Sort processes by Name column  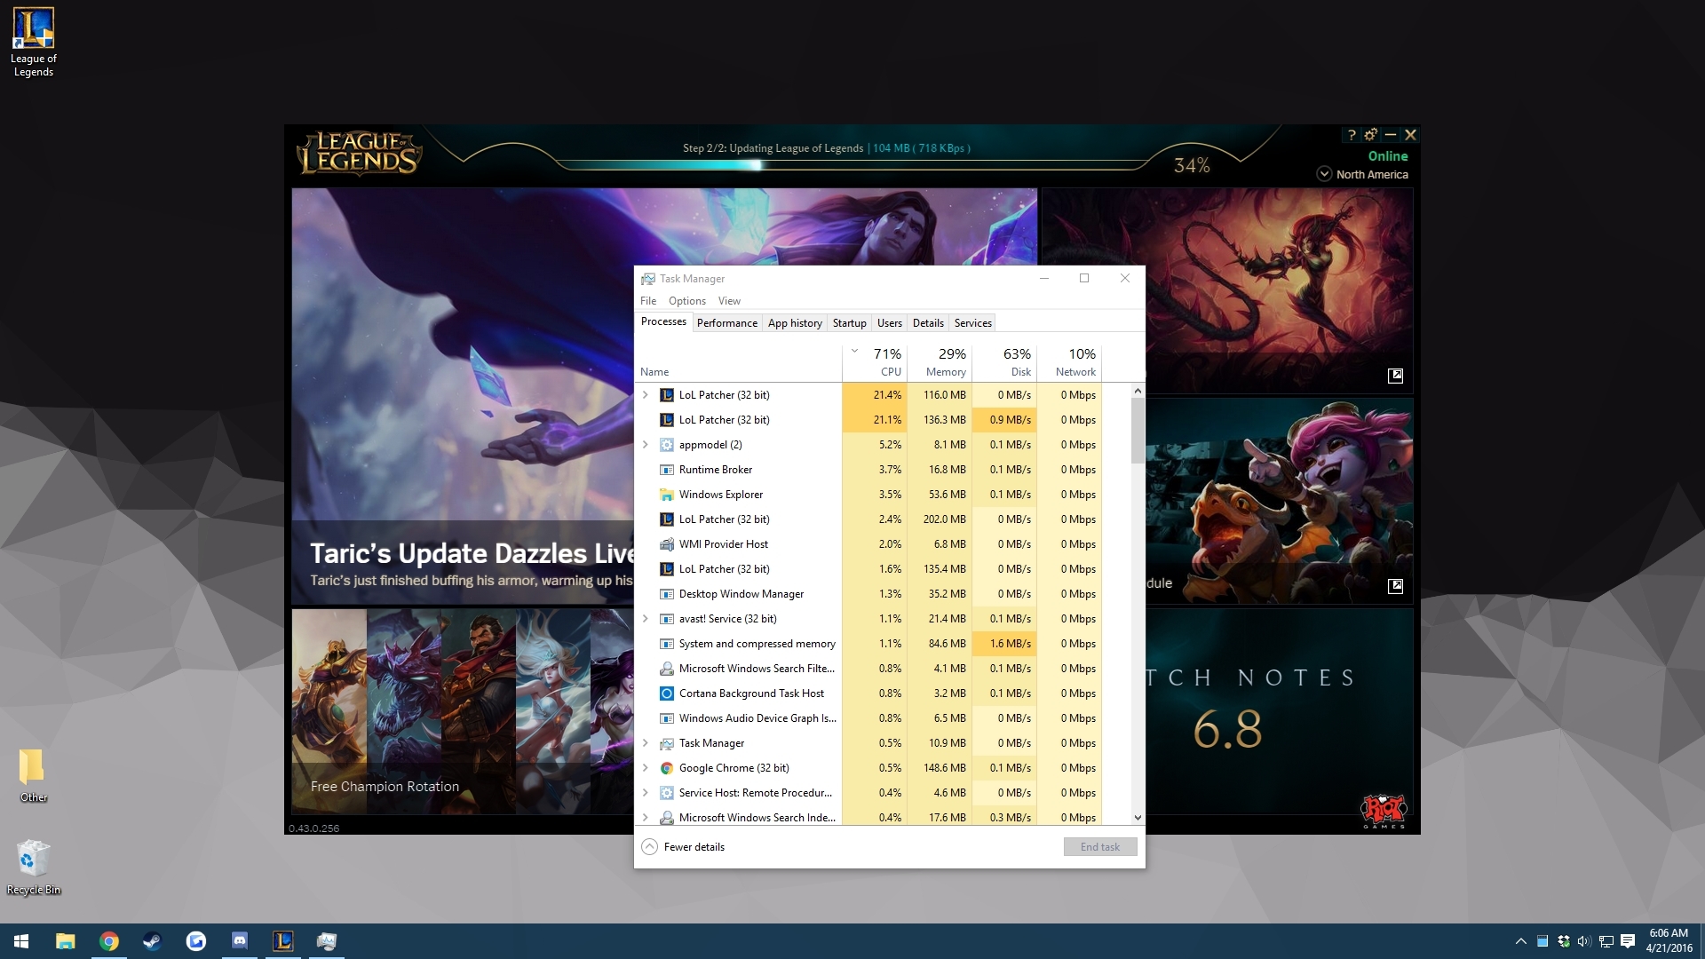[x=740, y=362]
